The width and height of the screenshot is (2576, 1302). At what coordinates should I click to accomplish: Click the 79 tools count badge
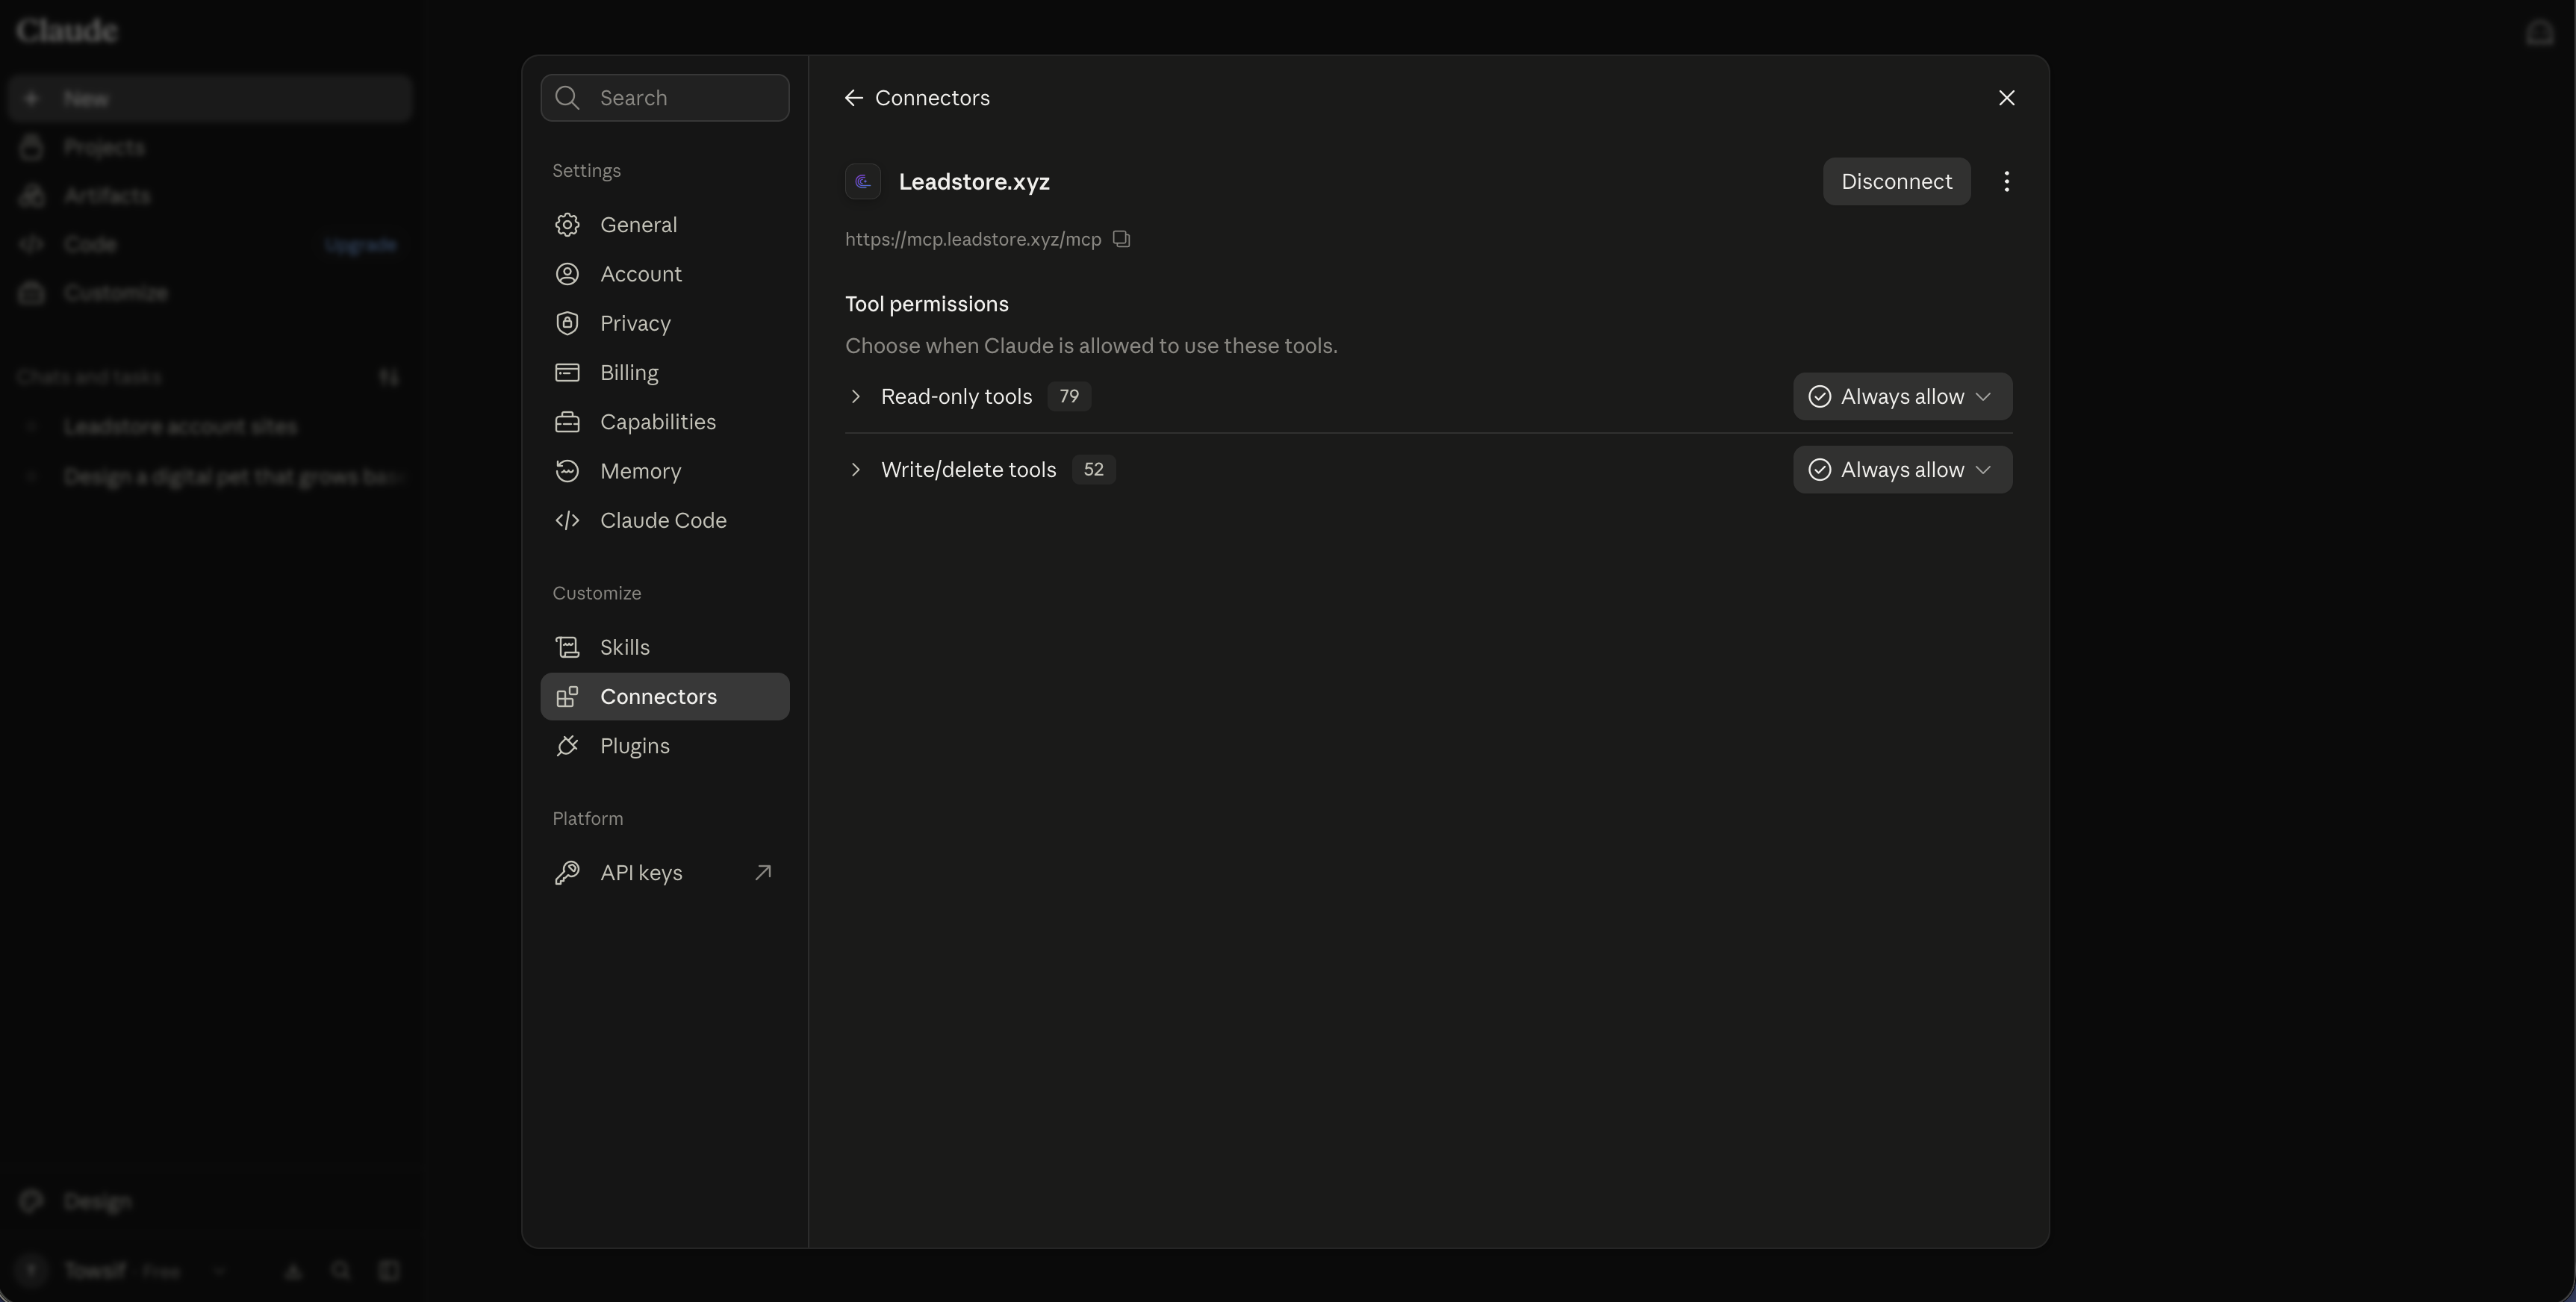(x=1068, y=396)
